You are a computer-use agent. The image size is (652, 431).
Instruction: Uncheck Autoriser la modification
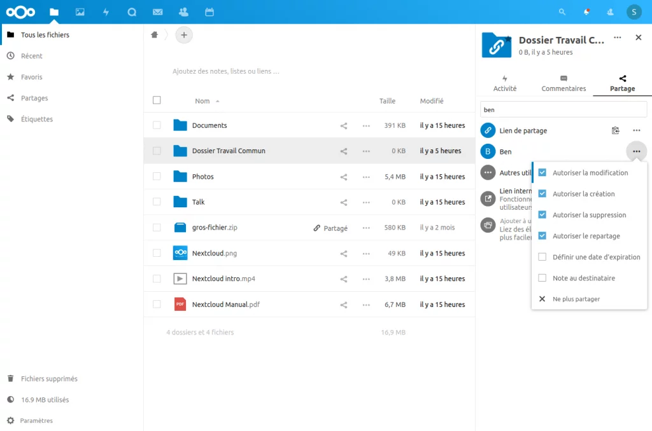(542, 173)
